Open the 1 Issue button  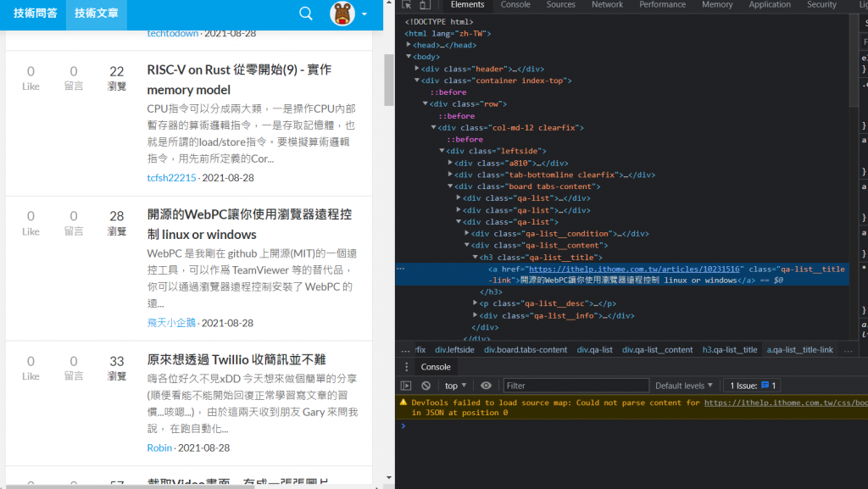(753, 386)
